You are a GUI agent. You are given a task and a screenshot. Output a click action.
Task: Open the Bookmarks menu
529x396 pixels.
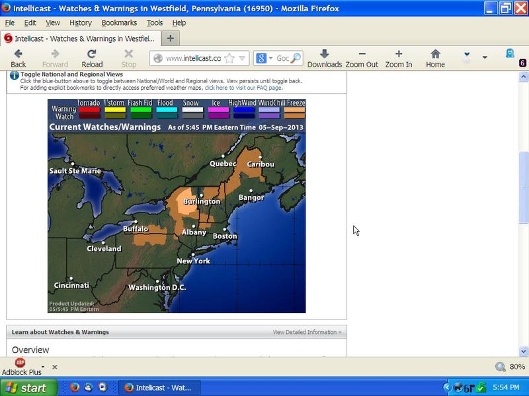pyautogui.click(x=119, y=22)
